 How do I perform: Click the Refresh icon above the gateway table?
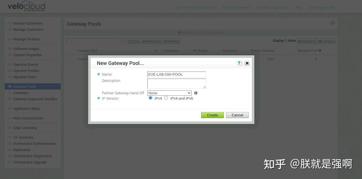point(172,41)
